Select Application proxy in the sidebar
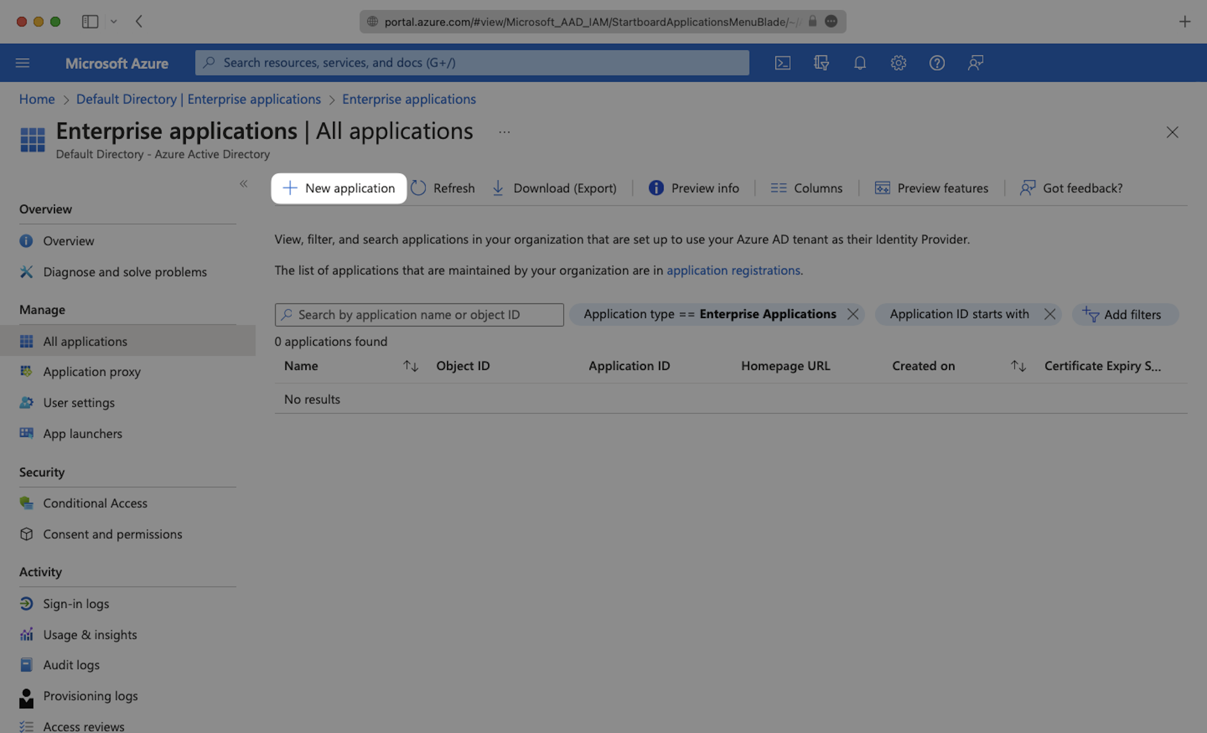Screen dimensions: 1207x733 coord(91,372)
